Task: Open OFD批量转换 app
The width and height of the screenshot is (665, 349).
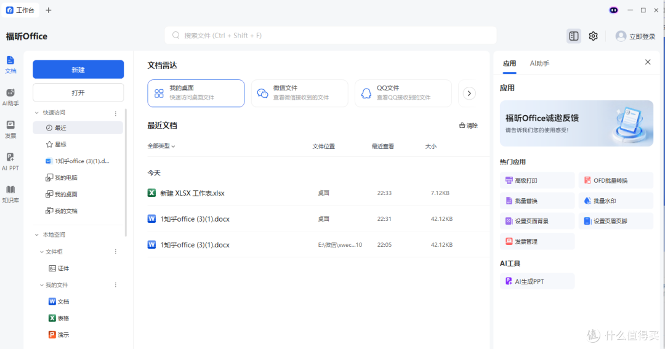Action: [x=615, y=180]
